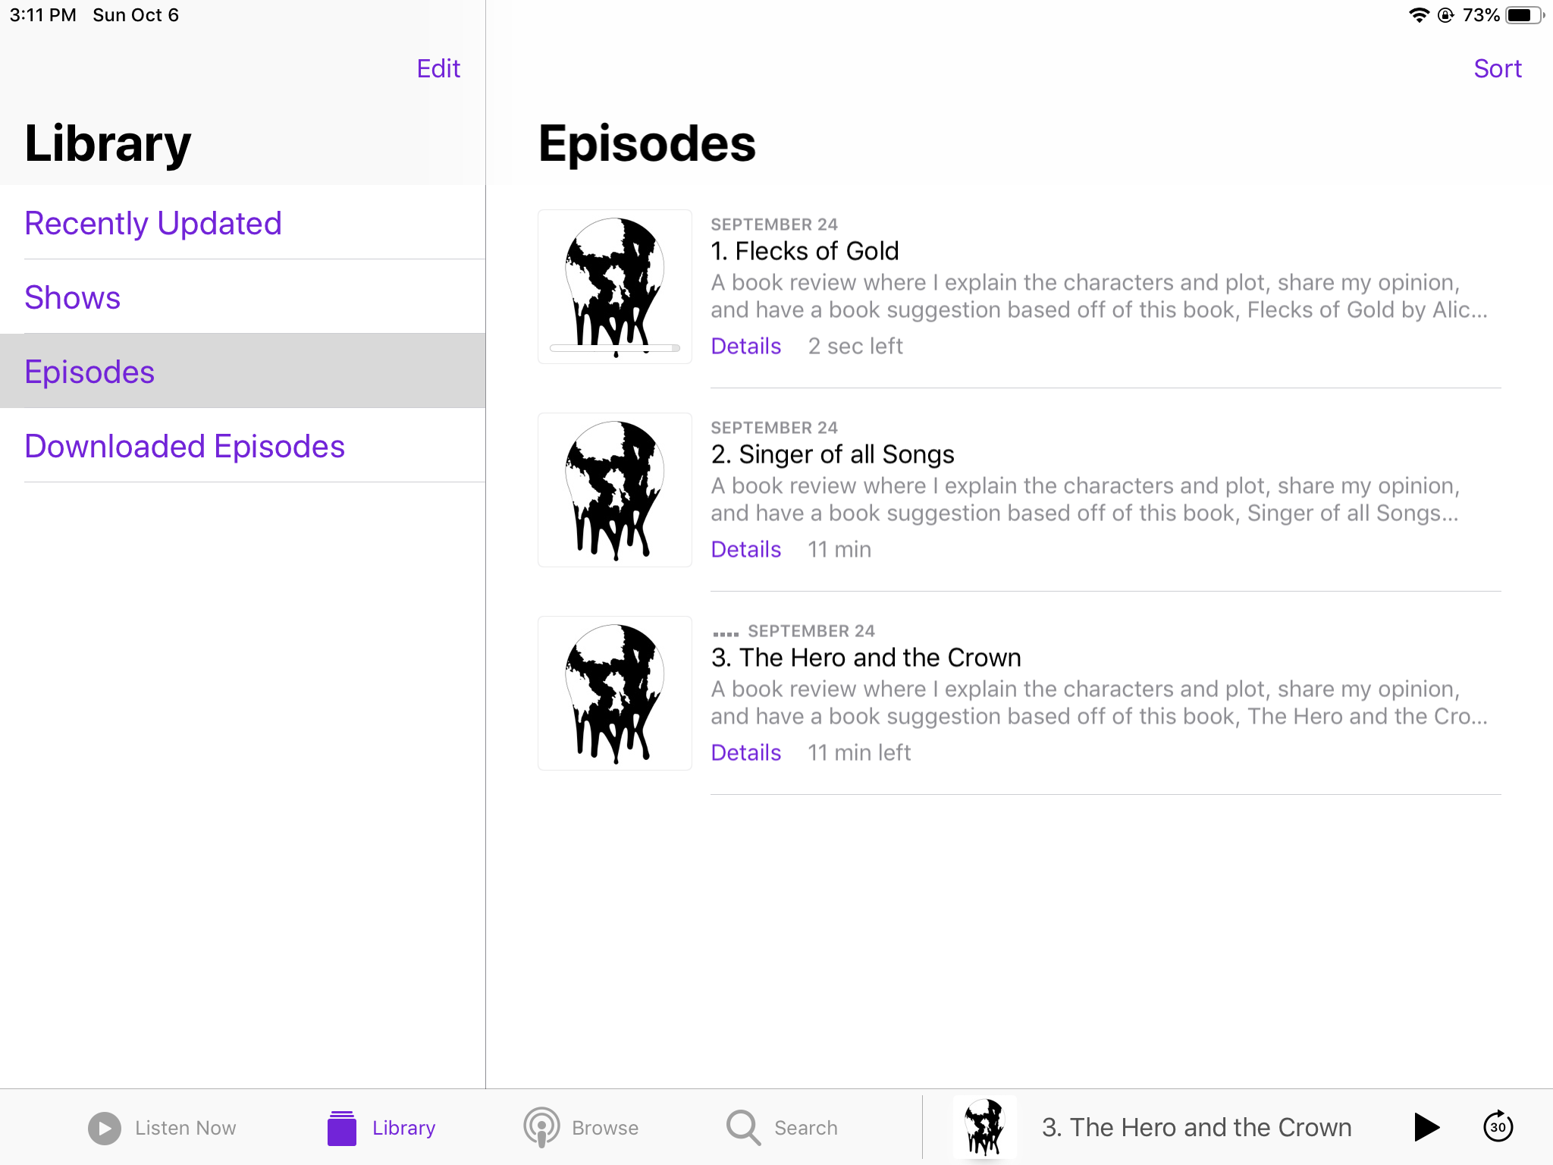Open the Sort options

pyautogui.click(x=1498, y=68)
